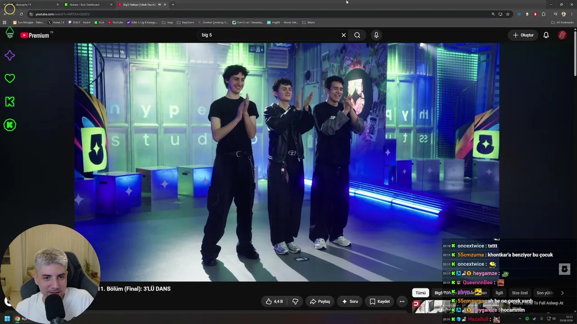The width and height of the screenshot is (577, 324).
Task: Open the Event List / Streamlabs bookmark
Action: (x=247, y=22)
